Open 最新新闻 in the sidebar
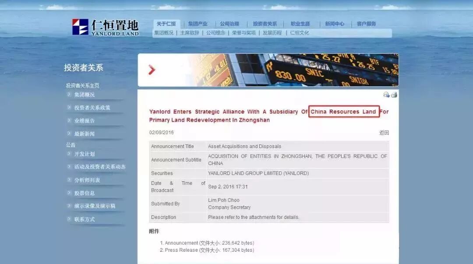The image size is (473, 264). tap(85, 134)
